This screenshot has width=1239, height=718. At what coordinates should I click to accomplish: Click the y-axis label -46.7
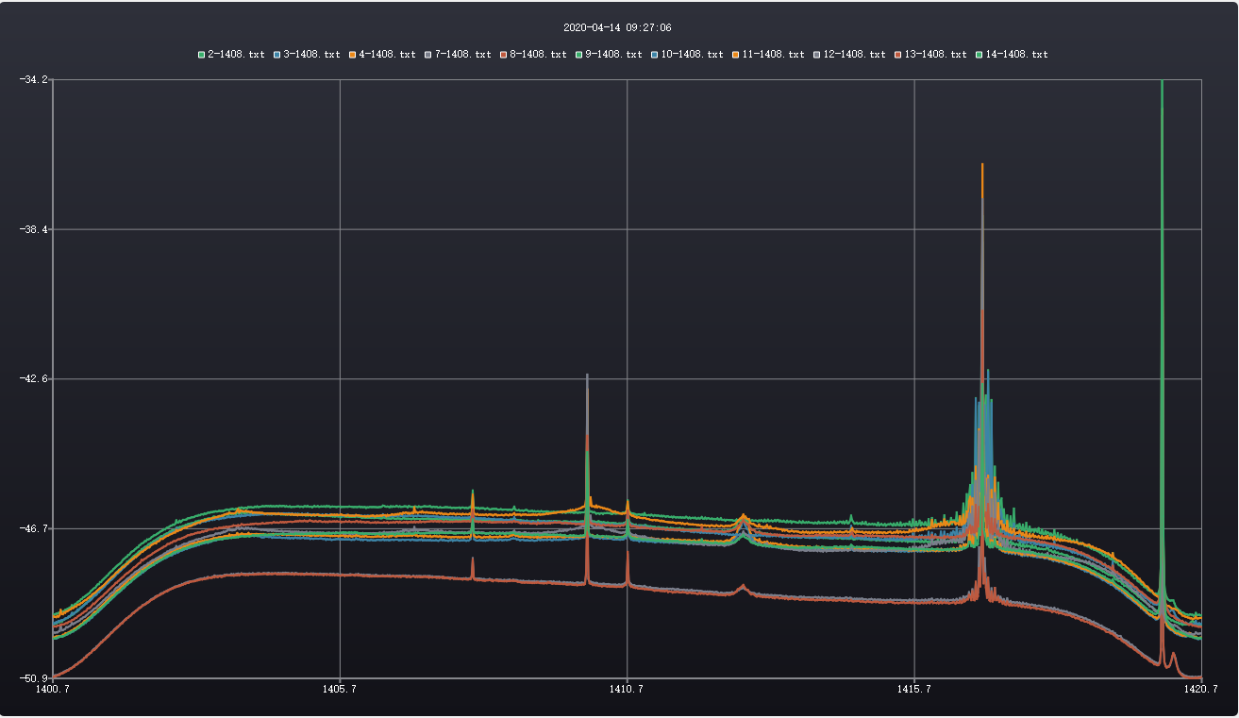(x=33, y=528)
